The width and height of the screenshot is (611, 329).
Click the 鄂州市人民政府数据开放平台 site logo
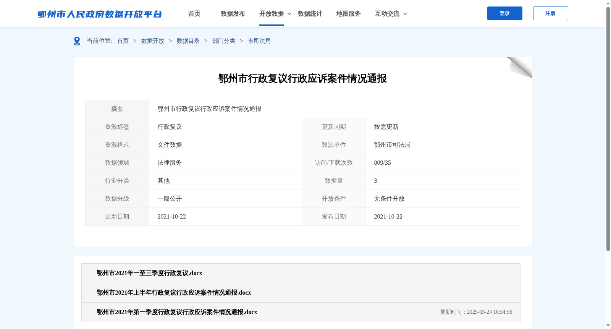(100, 14)
